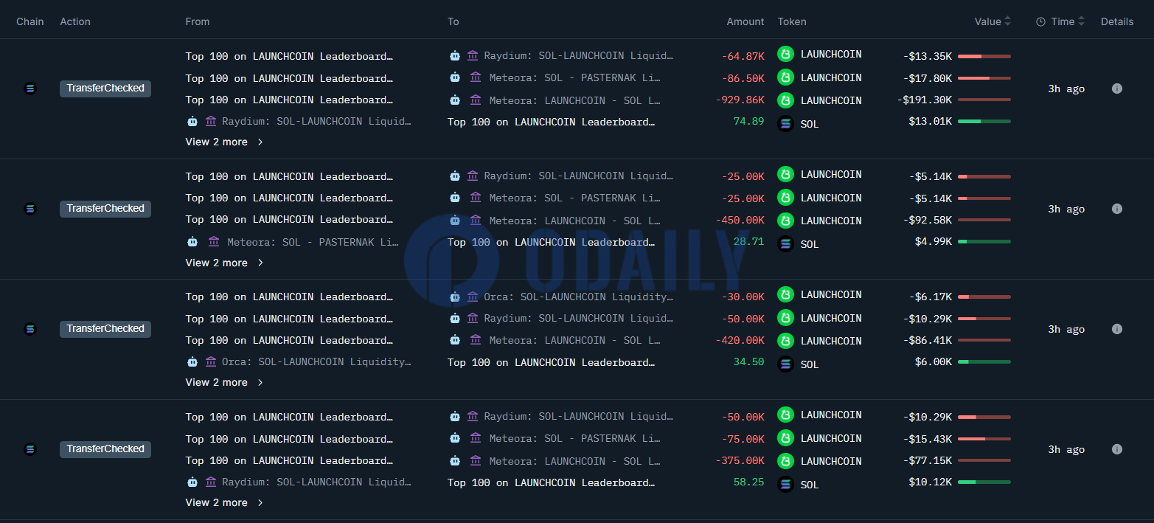The height and width of the screenshot is (523, 1154).
Task: Click the -$86.41K value cell
Action: pos(928,340)
